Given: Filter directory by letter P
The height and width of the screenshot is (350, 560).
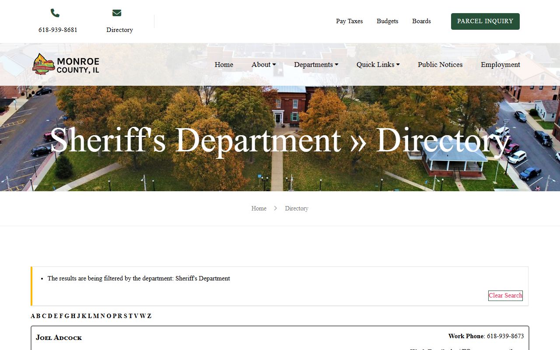Looking at the screenshot, I should [x=115, y=316].
